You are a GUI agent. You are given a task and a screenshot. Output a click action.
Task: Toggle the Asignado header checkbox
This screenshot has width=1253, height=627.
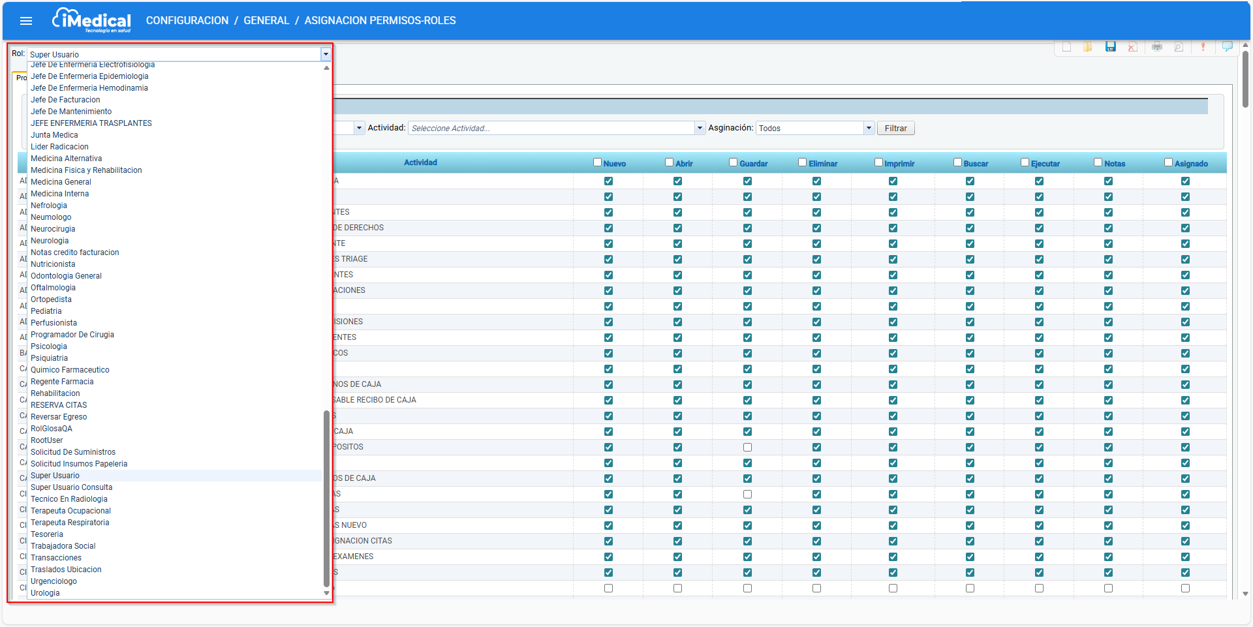1168,162
